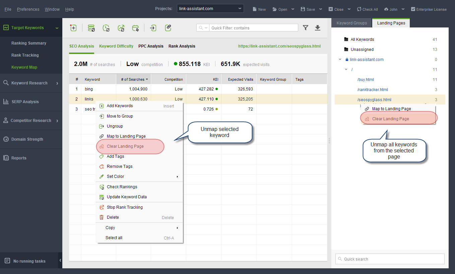Choose Stop Rank Tracking in context menu

[x=139, y=207]
